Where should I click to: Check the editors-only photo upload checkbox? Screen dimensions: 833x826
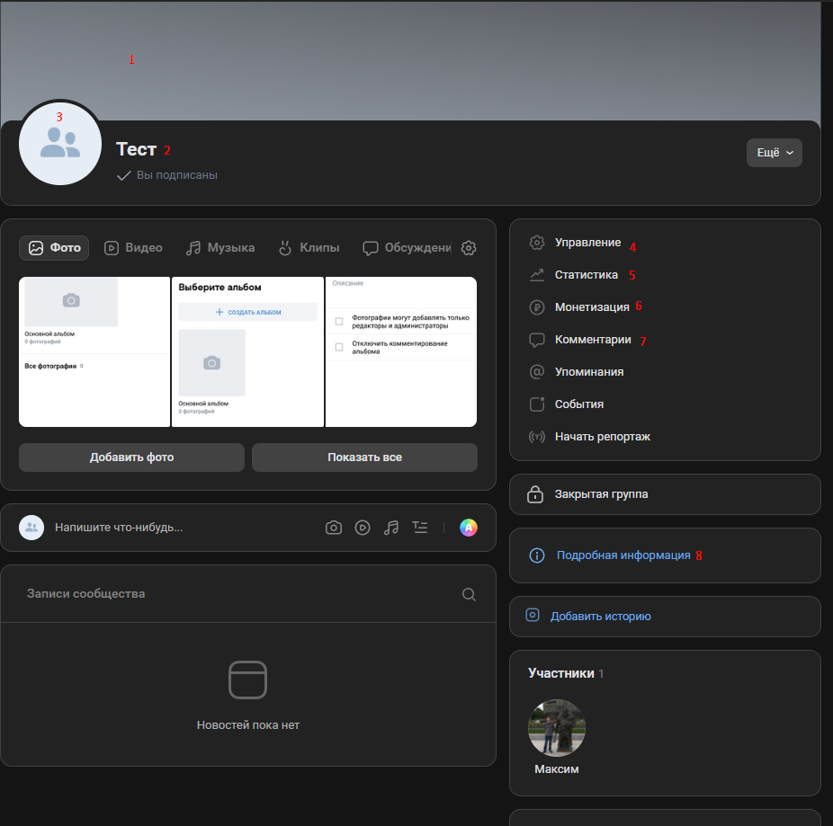[x=339, y=321]
